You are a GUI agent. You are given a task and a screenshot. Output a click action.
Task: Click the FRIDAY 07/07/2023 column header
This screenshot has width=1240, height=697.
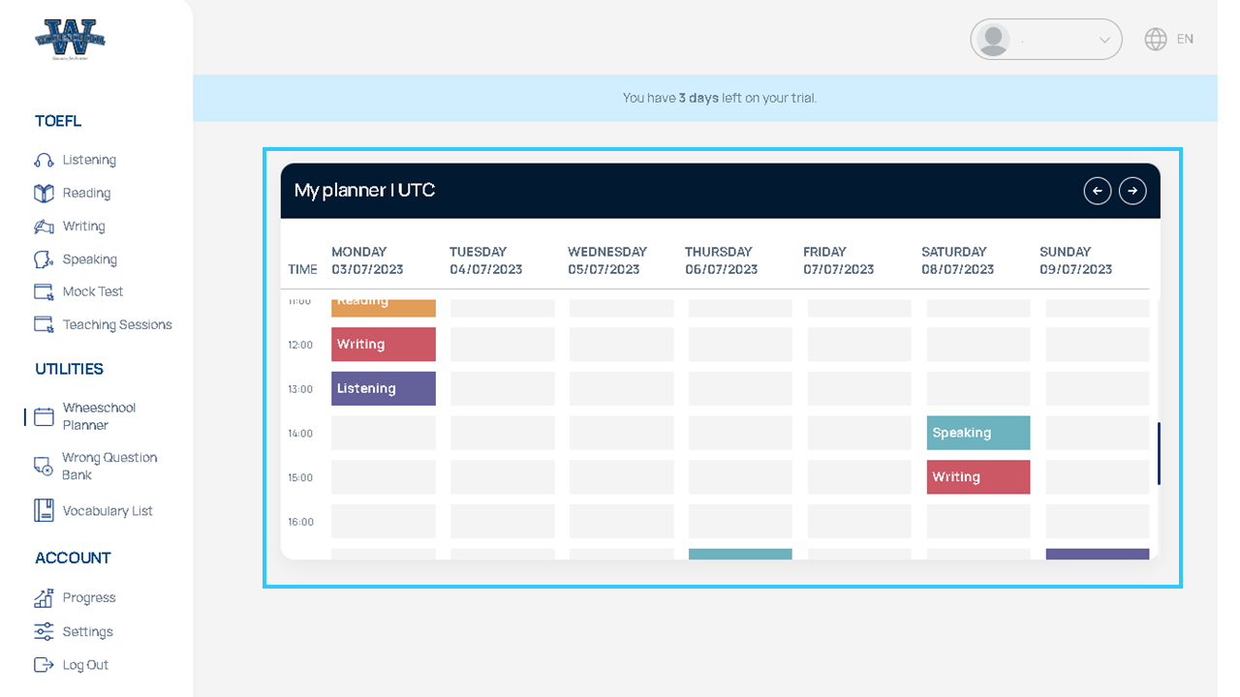click(x=839, y=260)
